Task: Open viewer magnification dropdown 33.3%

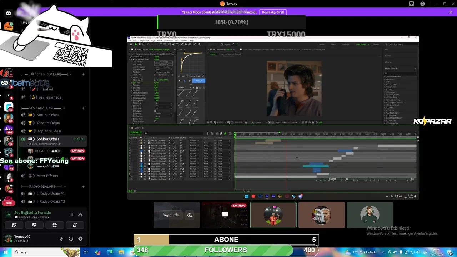Action: coord(222,122)
